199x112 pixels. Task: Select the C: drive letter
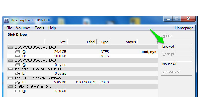coord(24,52)
